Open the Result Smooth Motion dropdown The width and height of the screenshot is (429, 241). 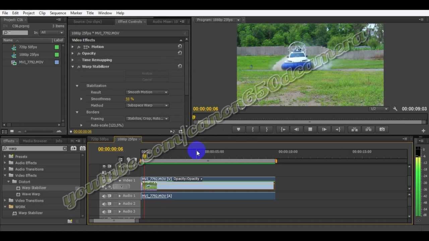pos(147,92)
